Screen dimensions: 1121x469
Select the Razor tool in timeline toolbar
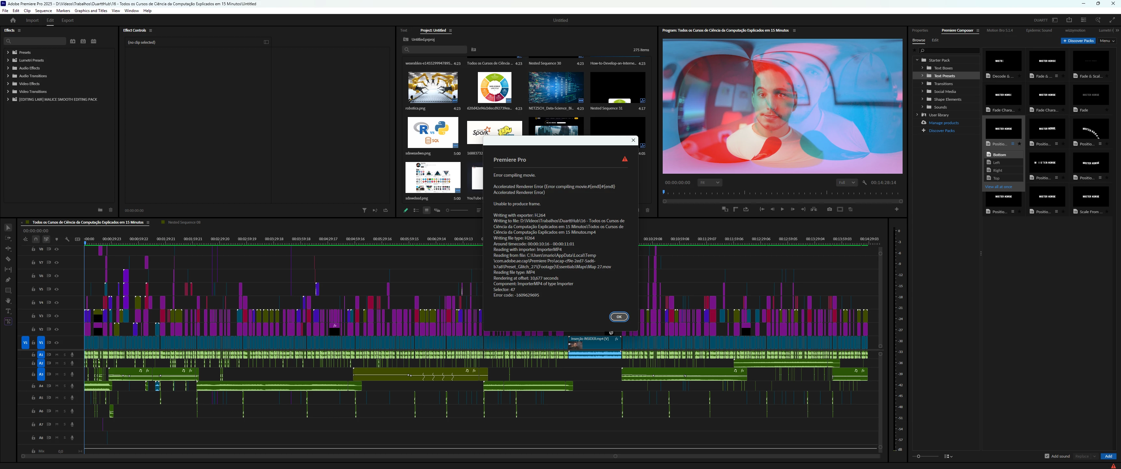tap(8, 259)
